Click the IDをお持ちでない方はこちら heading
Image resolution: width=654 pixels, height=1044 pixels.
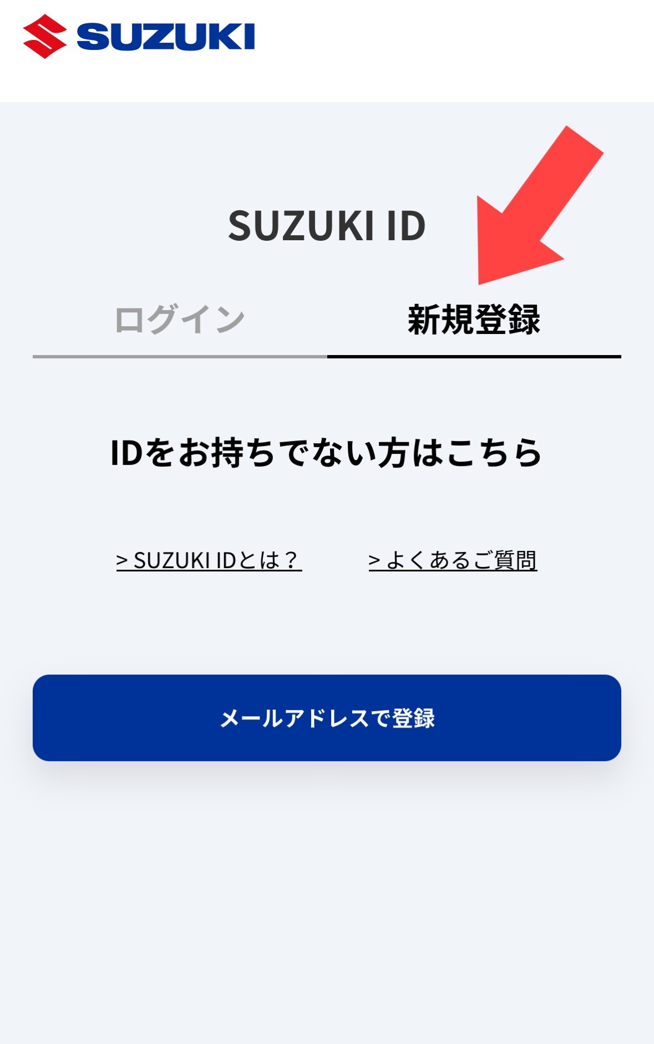point(327,453)
